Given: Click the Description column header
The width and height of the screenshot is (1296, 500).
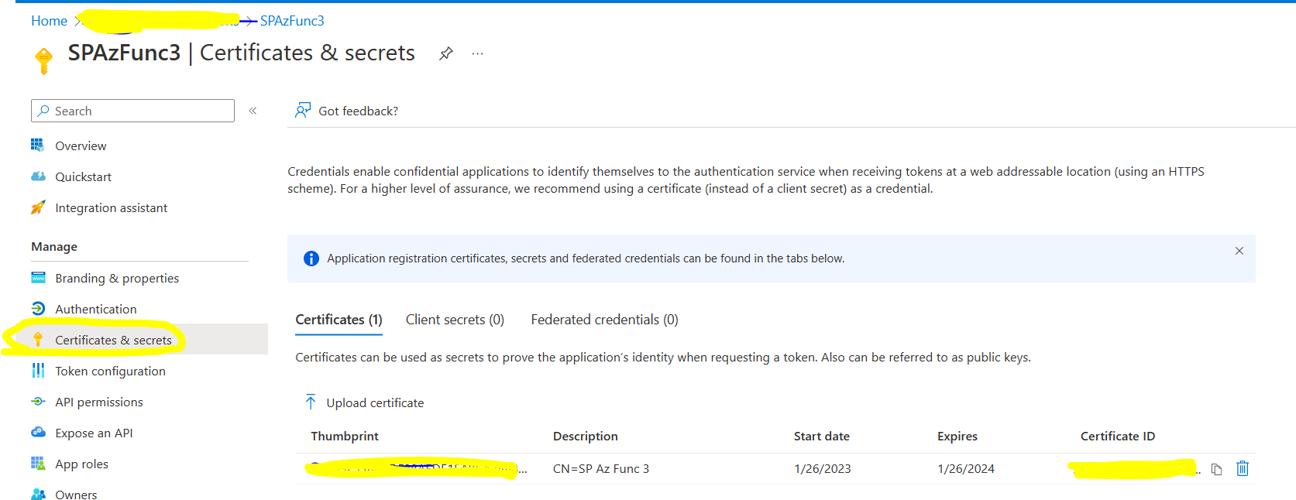Looking at the screenshot, I should click(x=586, y=436).
